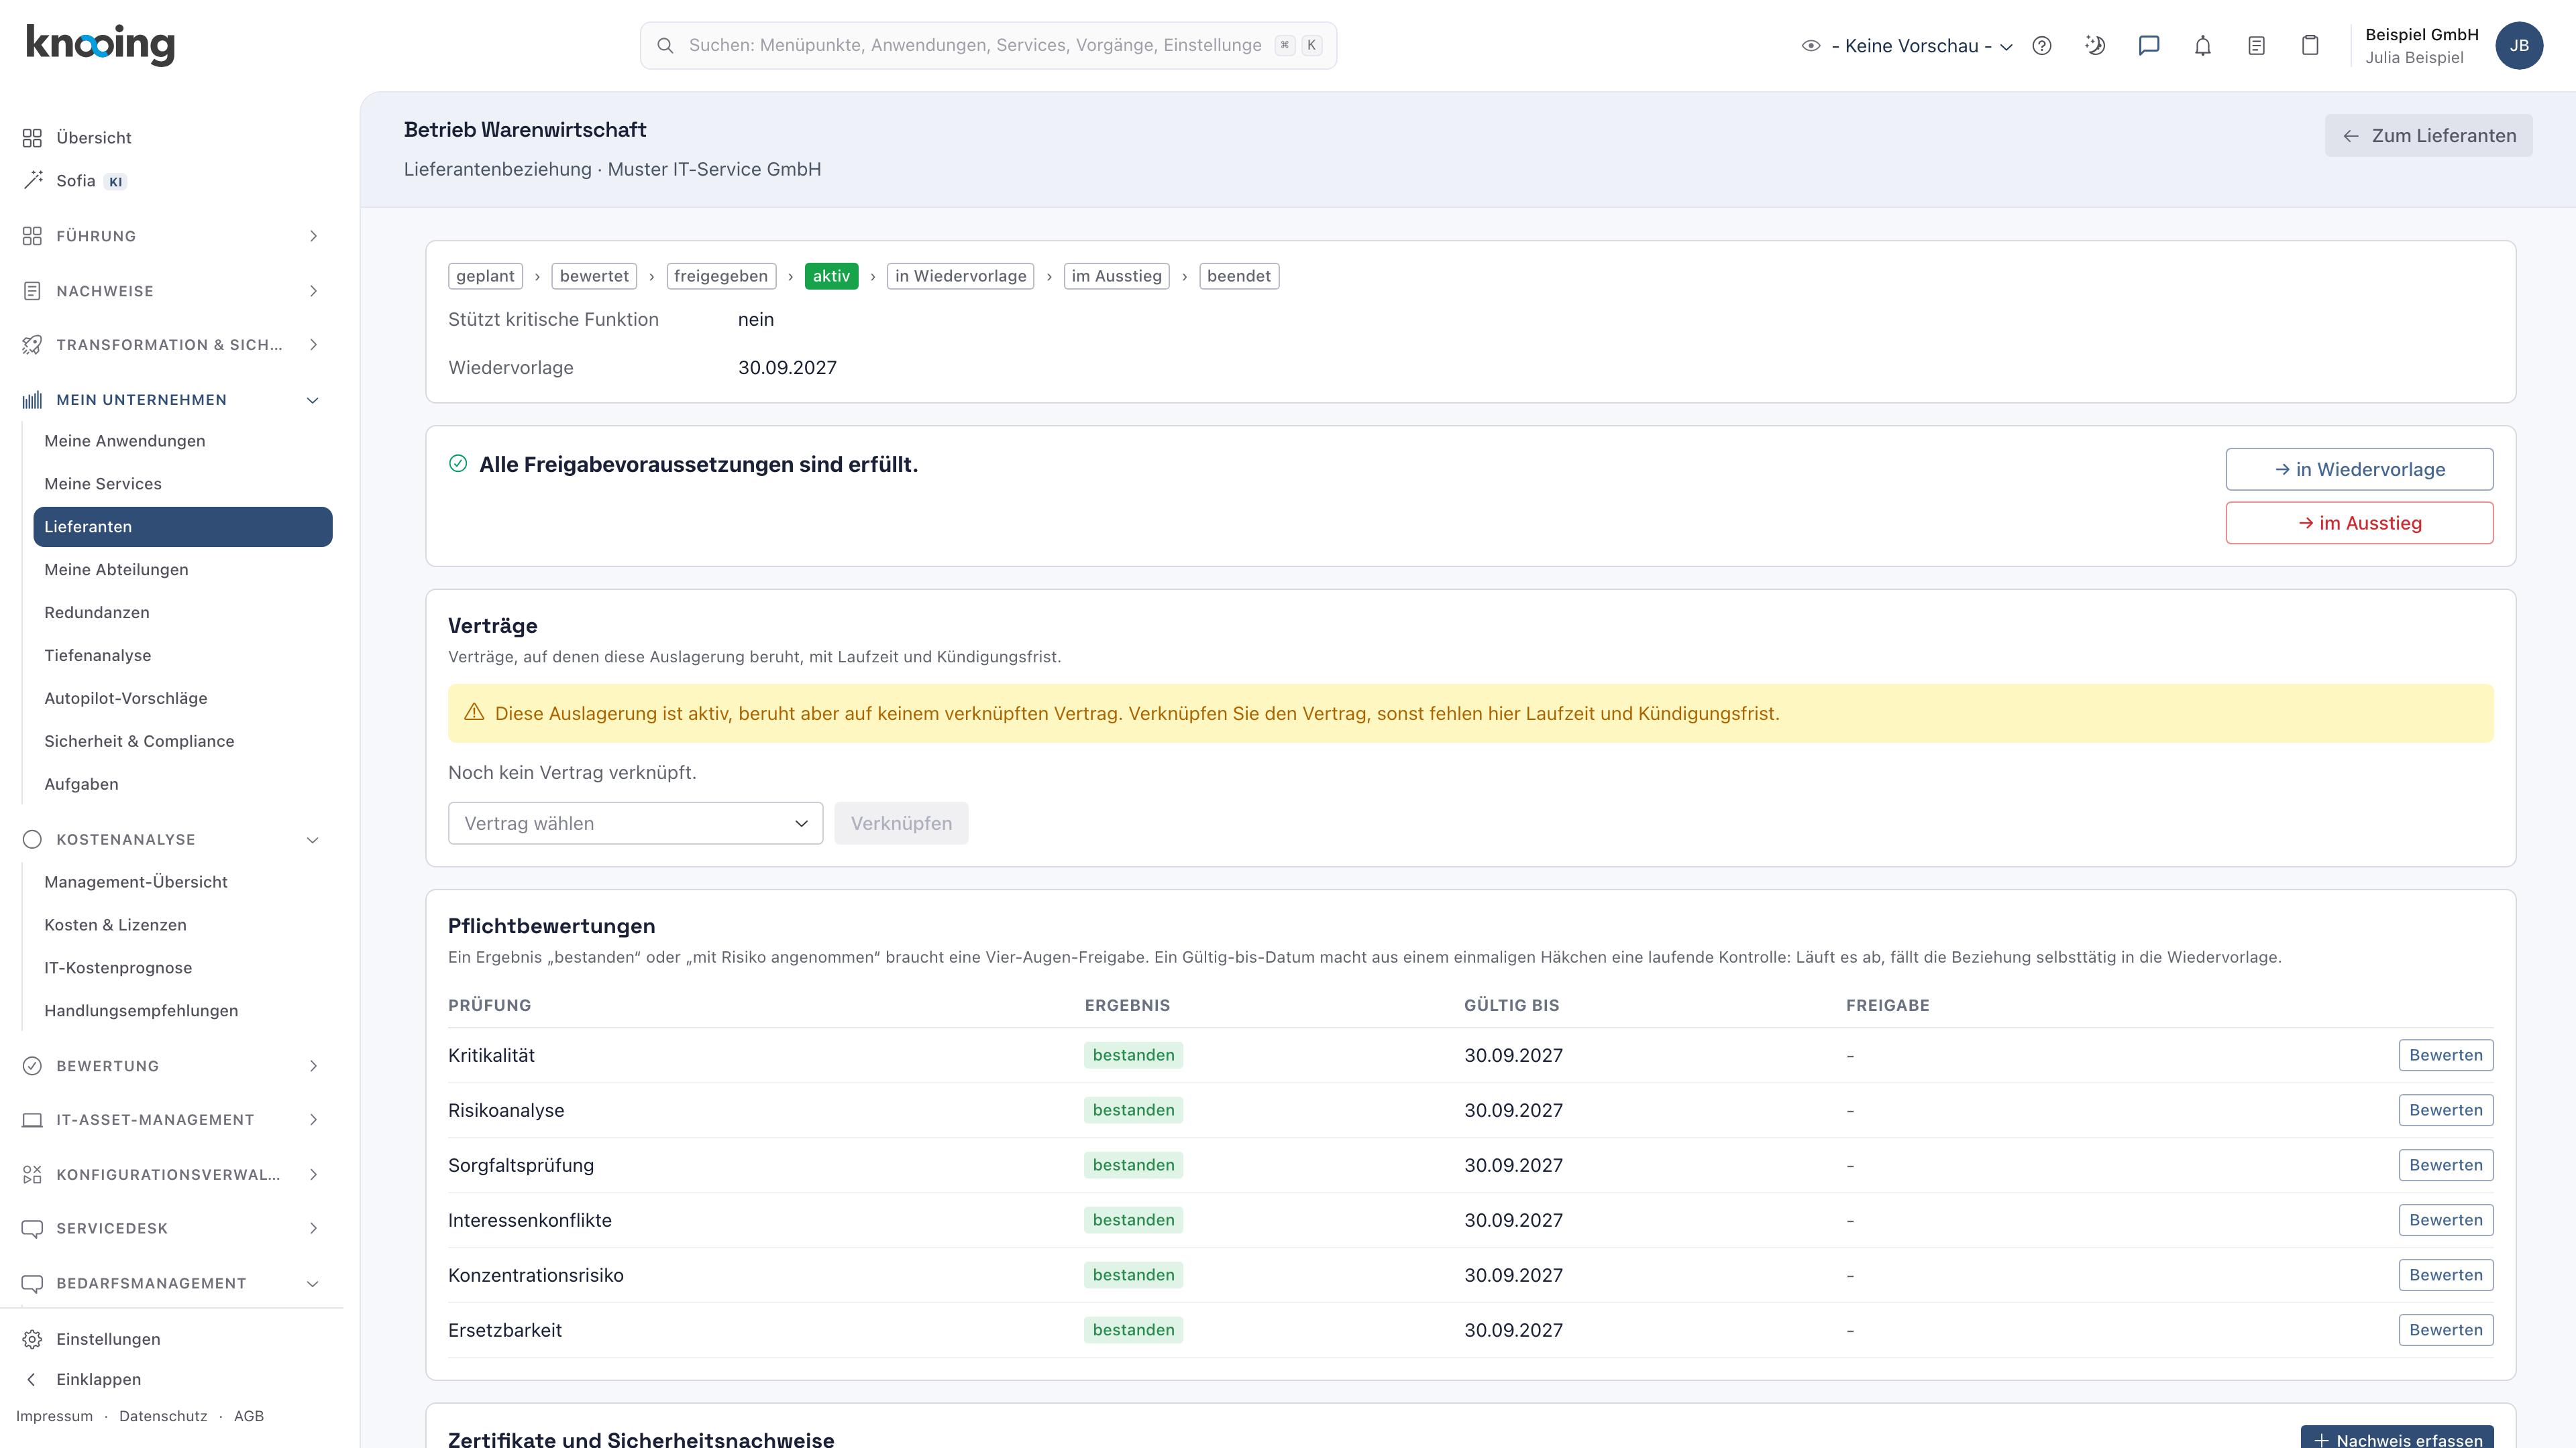Collapse the MEIN UNTERNEHMEN section chevron

pyautogui.click(x=313, y=400)
